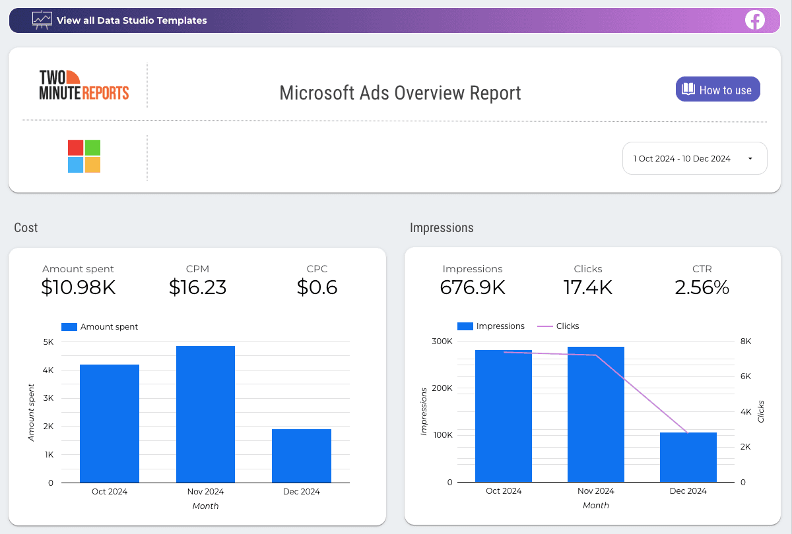Click the blue legend color swatch for Impressions
This screenshot has height=534, width=792.
pyautogui.click(x=465, y=326)
